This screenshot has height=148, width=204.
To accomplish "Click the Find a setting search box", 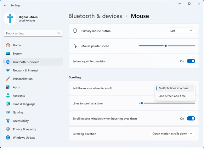I will [x=33, y=34].
